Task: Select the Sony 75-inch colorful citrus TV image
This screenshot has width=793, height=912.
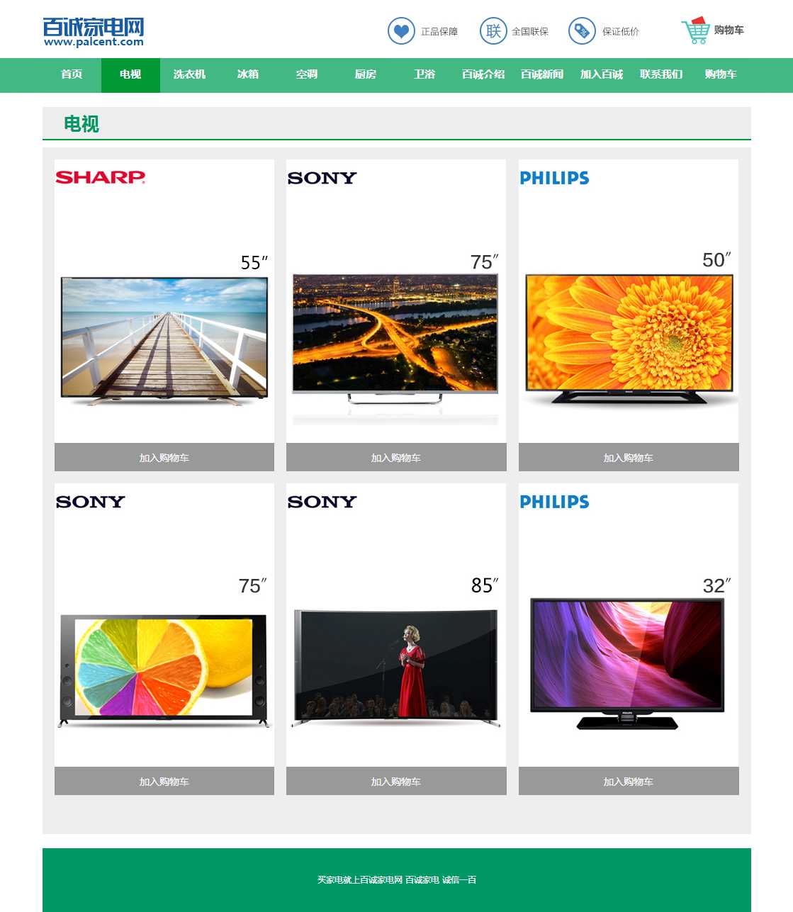Action: point(164,668)
